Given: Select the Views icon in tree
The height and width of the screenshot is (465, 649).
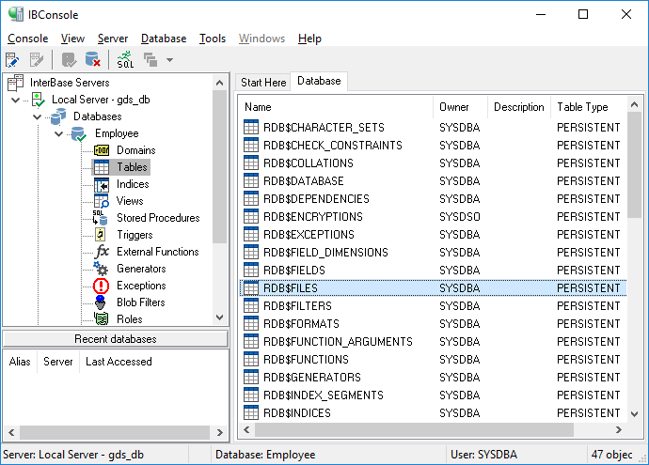Looking at the screenshot, I should pyautogui.click(x=102, y=201).
